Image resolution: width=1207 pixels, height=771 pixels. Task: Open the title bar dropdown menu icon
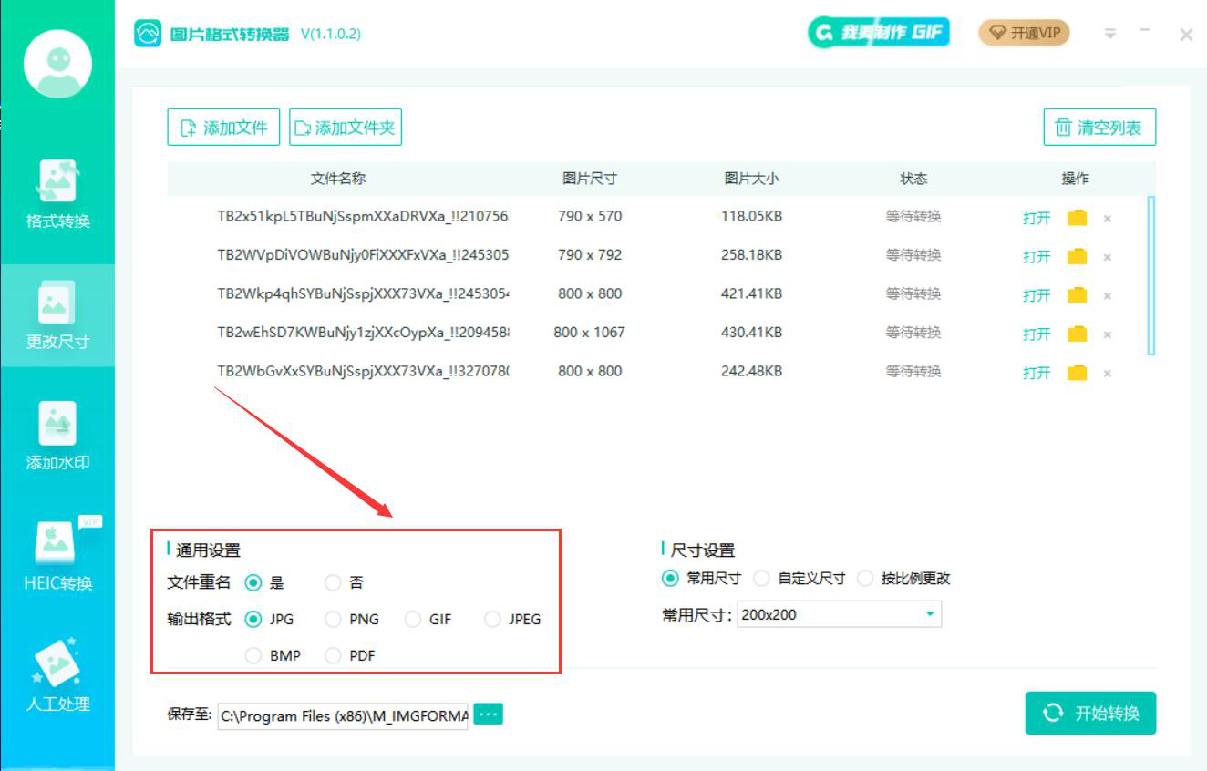coord(1110,34)
